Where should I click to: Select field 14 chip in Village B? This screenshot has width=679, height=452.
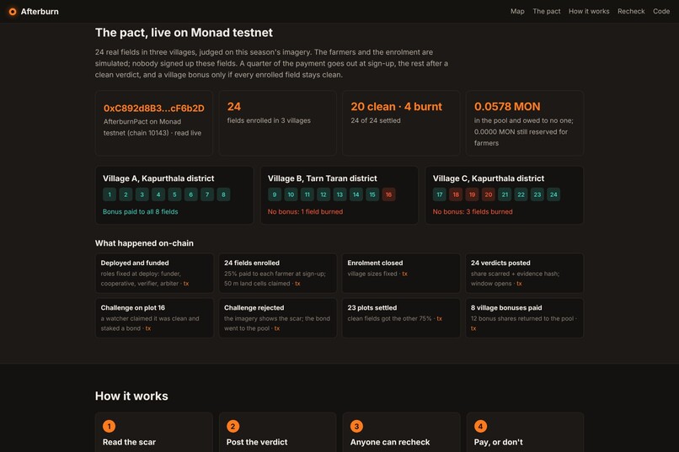(x=356, y=194)
